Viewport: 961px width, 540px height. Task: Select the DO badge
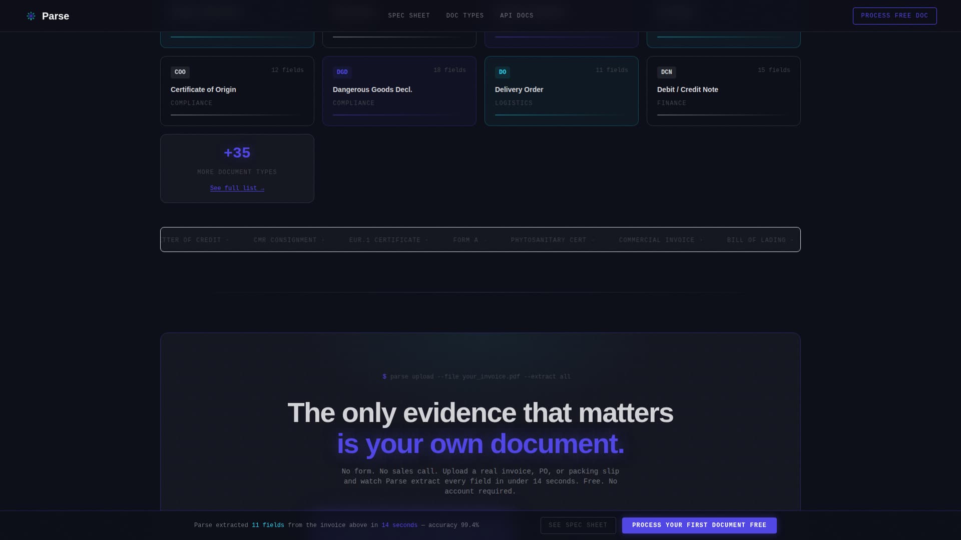tap(503, 72)
